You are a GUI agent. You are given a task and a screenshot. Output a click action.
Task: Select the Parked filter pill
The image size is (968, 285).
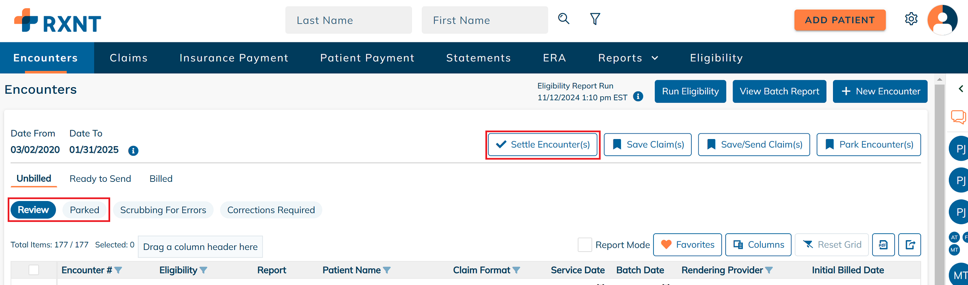pos(84,210)
